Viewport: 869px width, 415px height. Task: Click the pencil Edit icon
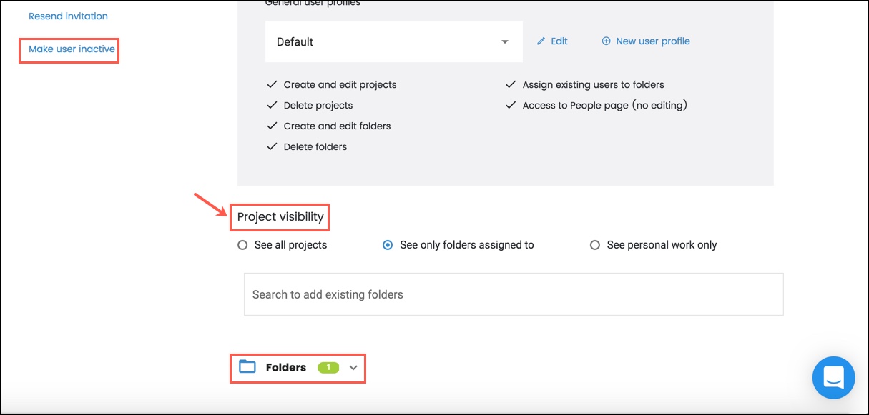(541, 41)
